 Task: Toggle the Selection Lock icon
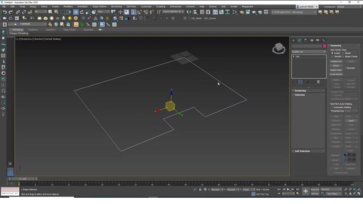coord(200,189)
